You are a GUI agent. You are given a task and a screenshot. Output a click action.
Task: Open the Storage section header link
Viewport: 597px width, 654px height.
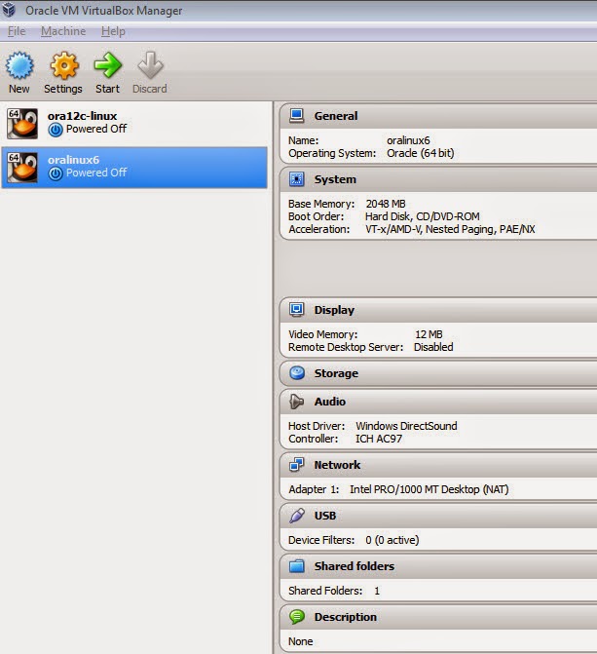click(x=336, y=373)
